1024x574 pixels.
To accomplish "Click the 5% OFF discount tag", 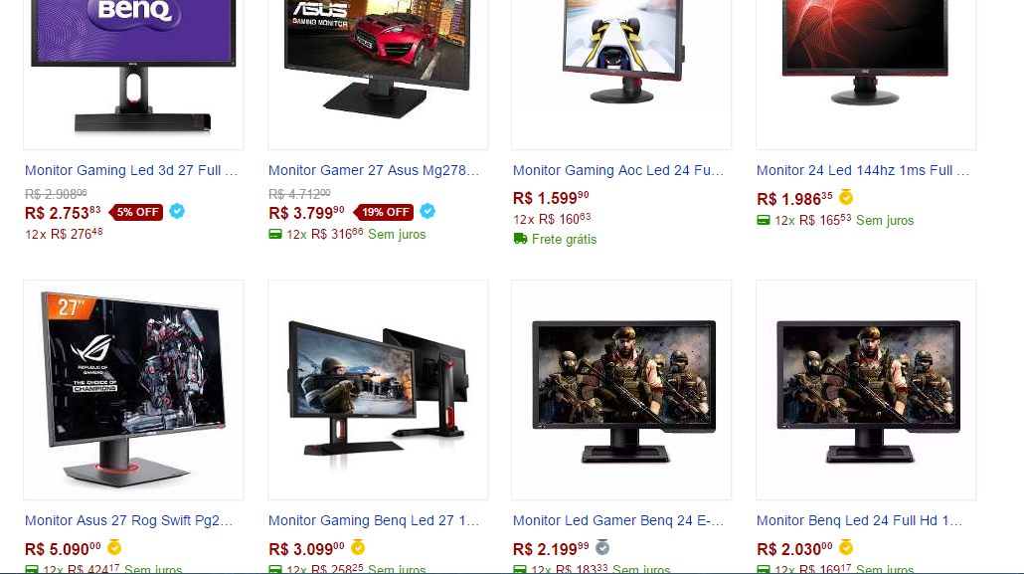I will click(x=136, y=212).
